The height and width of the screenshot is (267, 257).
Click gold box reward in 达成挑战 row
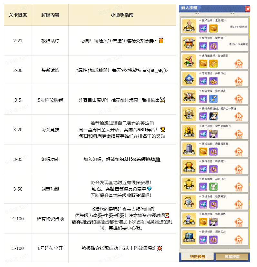pos(203,152)
